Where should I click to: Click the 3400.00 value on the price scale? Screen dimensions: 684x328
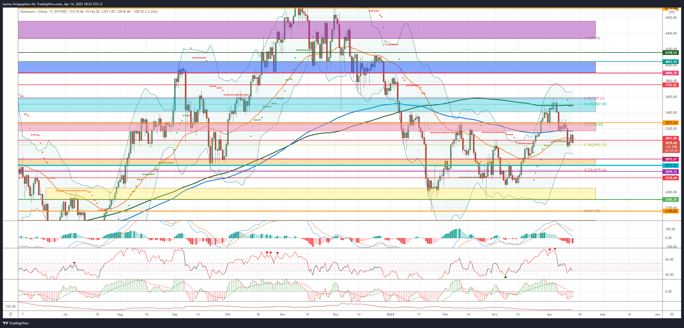pos(671,113)
